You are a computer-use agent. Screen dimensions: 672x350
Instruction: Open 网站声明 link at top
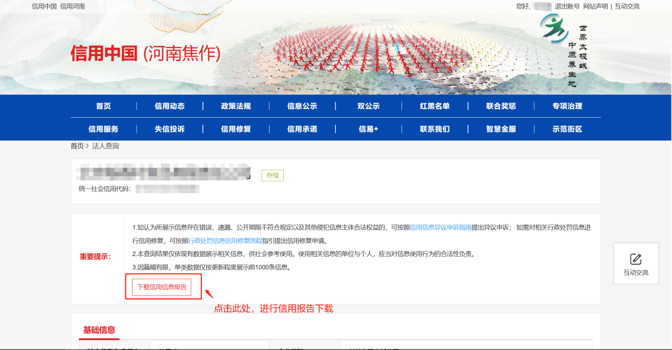595,7
